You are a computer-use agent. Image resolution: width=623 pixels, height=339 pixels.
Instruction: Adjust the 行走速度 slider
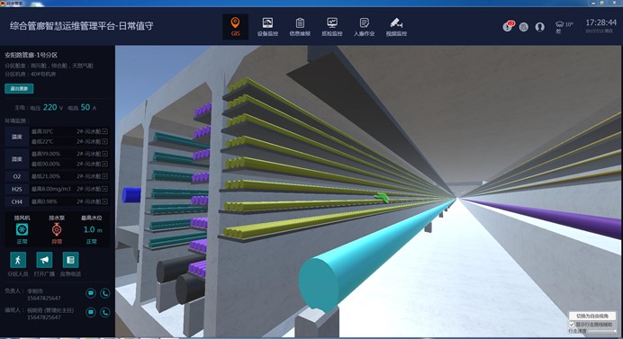[602, 331]
